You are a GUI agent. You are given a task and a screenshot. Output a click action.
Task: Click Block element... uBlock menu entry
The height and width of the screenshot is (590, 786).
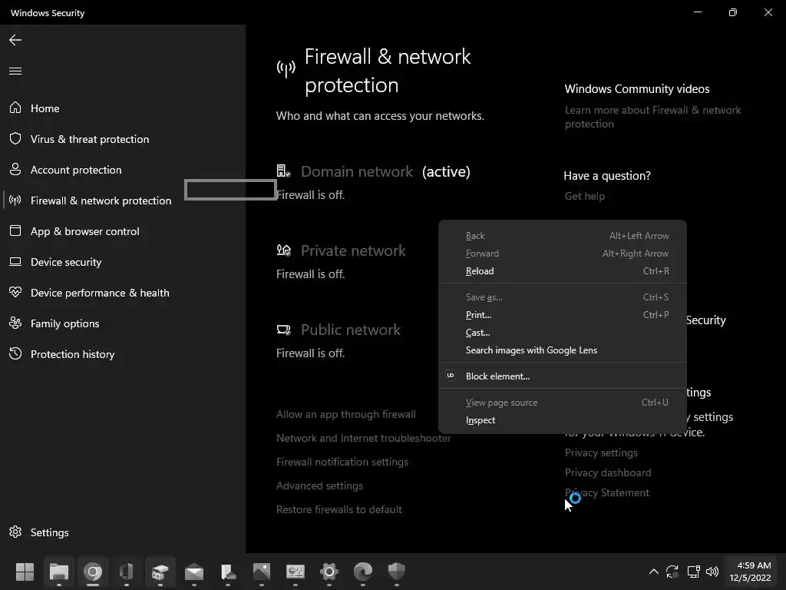563,376
